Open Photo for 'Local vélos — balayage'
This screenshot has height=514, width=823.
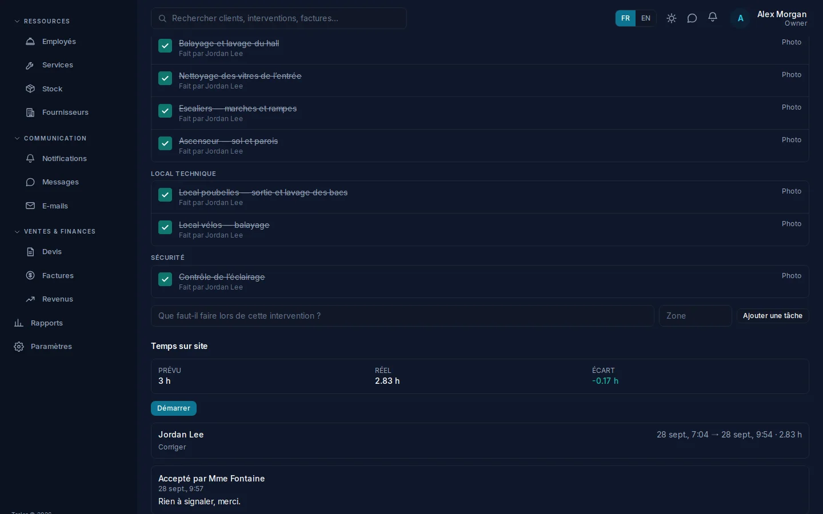point(792,224)
